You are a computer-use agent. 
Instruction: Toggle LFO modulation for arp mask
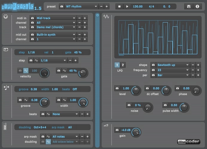click(x=48, y=137)
